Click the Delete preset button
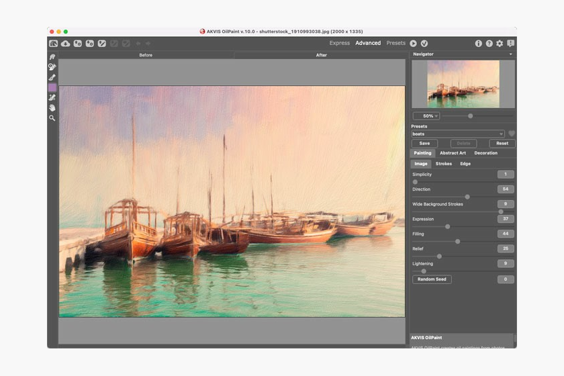 point(463,143)
